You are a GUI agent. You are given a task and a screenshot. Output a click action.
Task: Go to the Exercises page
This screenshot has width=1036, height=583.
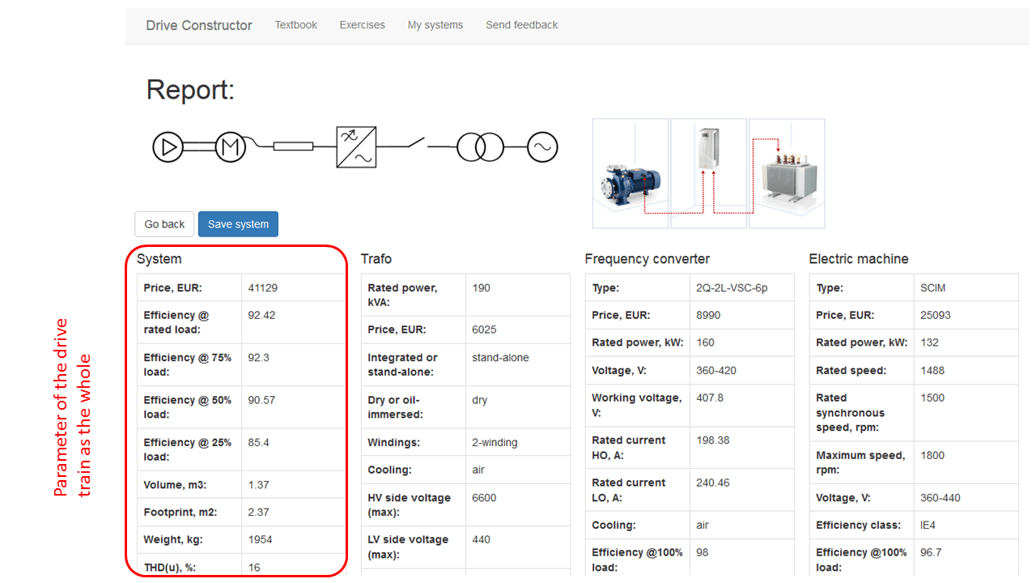[x=362, y=25]
